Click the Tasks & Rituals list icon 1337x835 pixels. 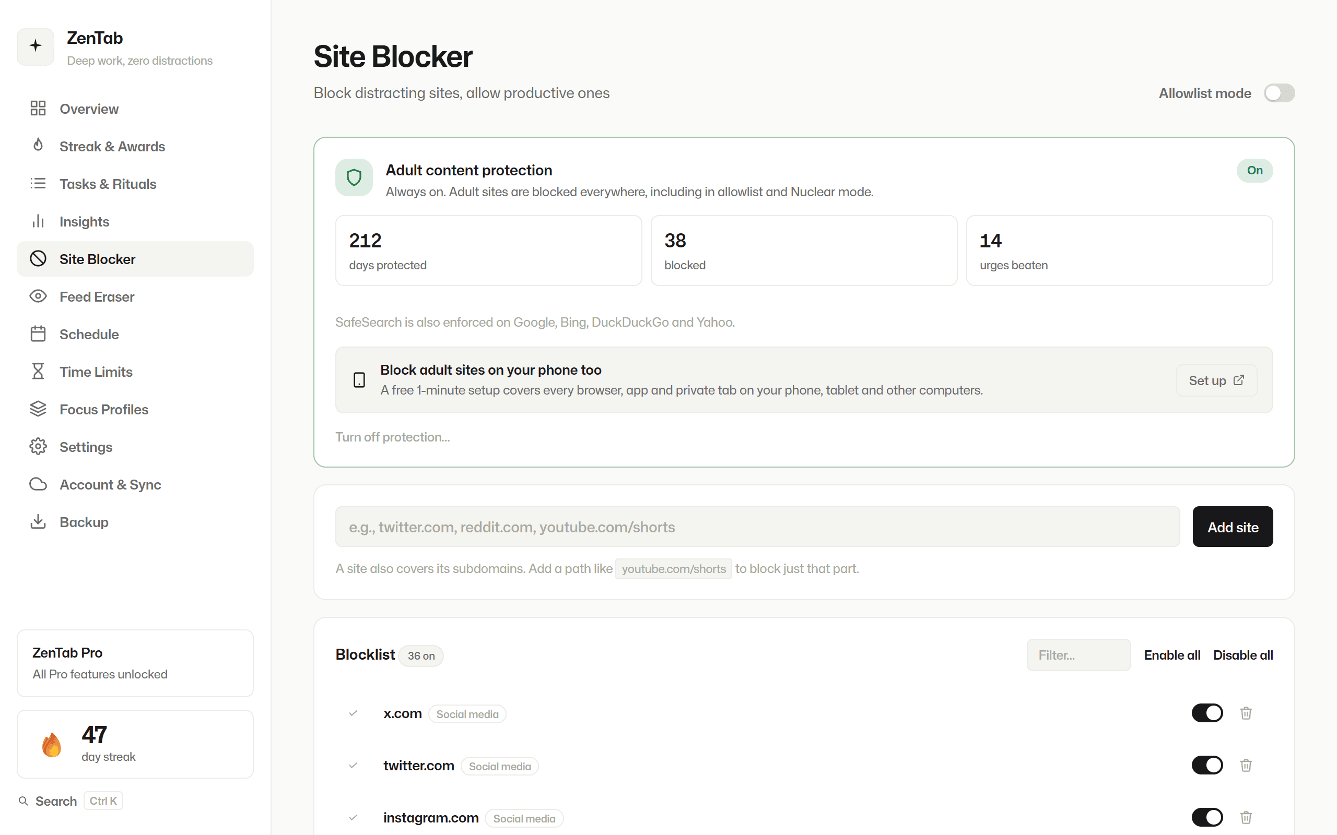38,183
